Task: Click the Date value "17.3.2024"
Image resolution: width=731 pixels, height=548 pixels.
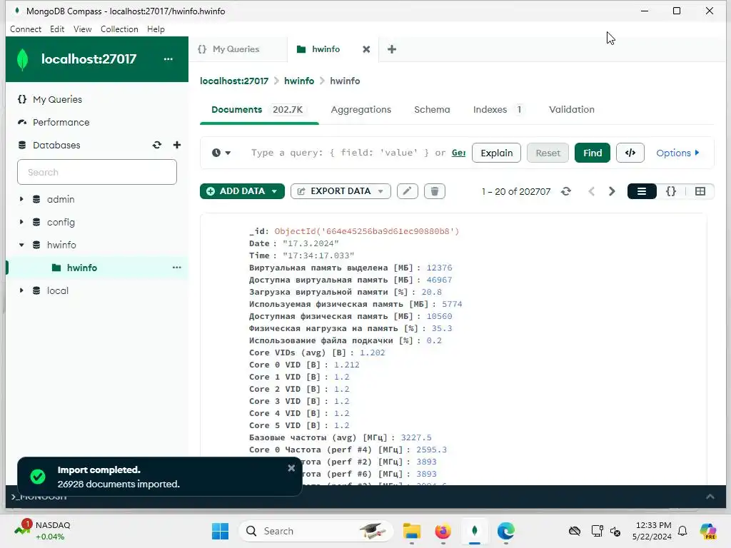Action: click(311, 243)
